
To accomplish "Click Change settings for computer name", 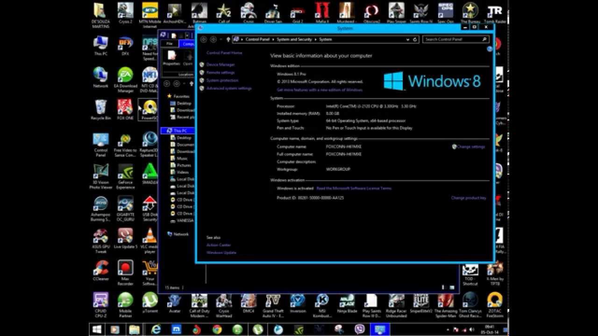I will tap(471, 147).
